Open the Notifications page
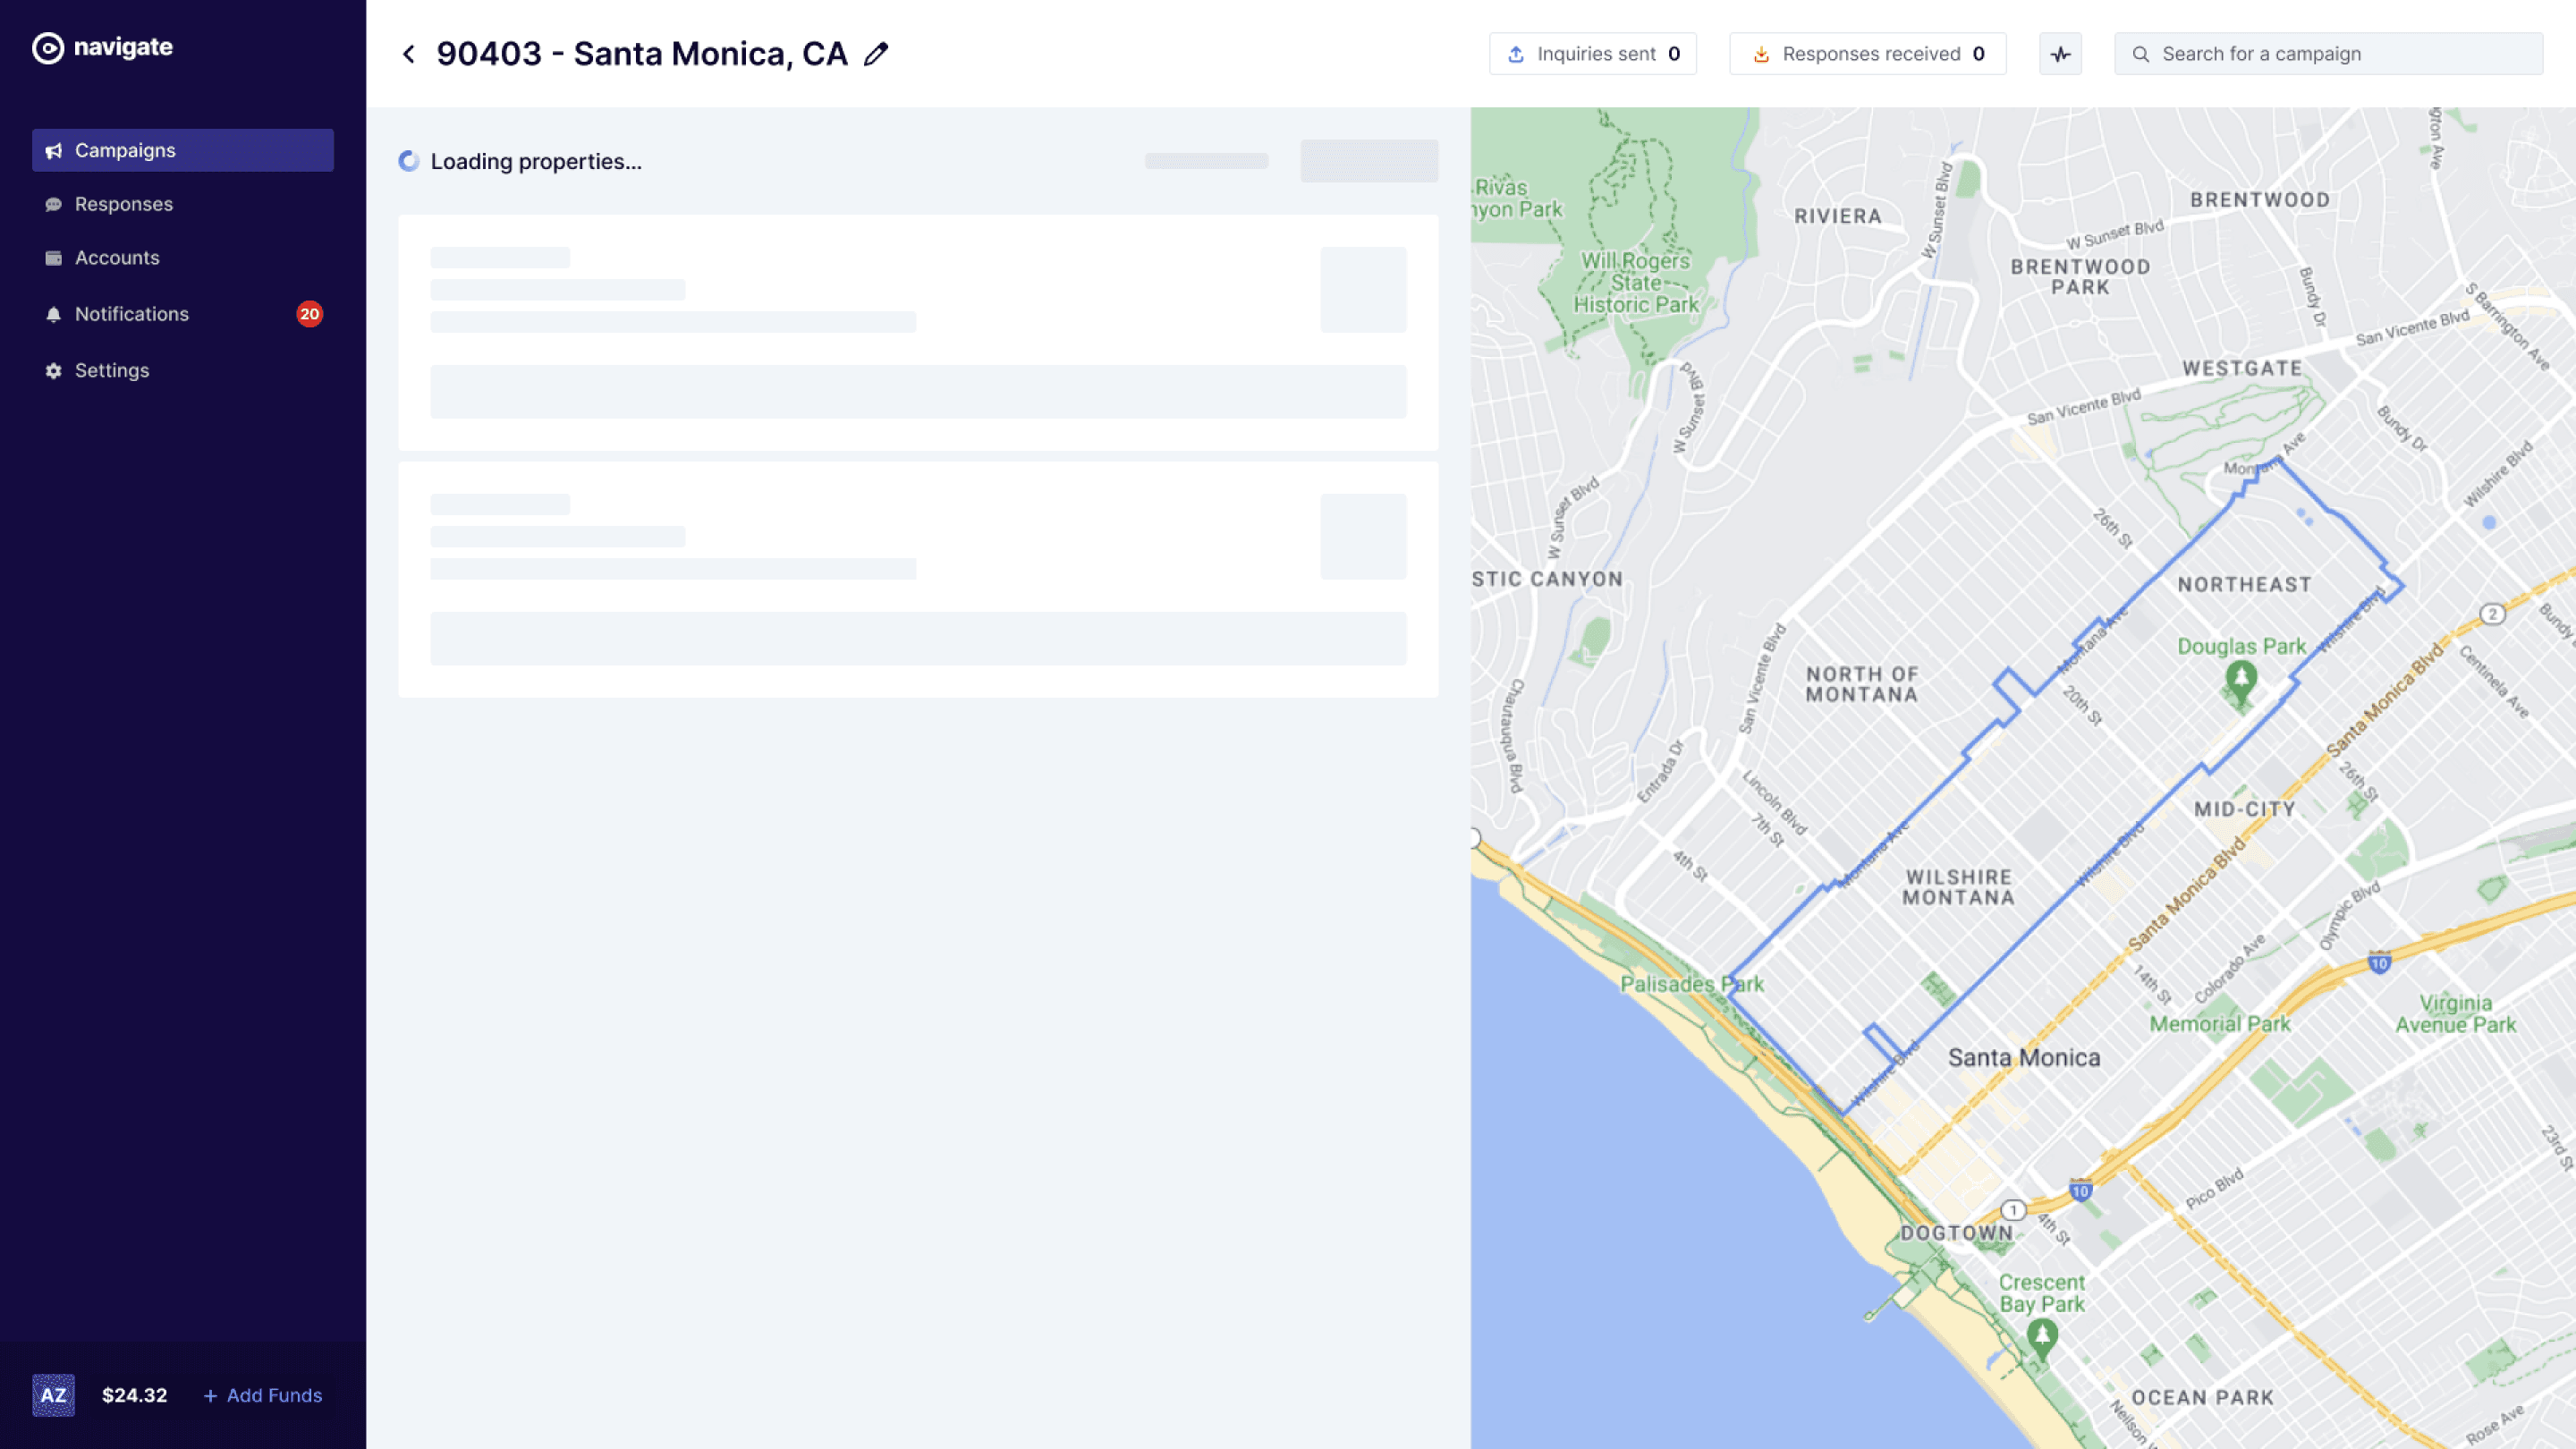The image size is (2576, 1449). (132, 314)
